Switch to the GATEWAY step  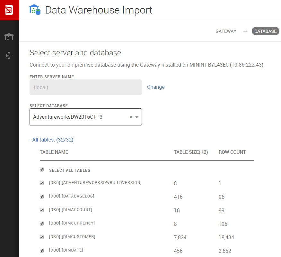coord(226,31)
